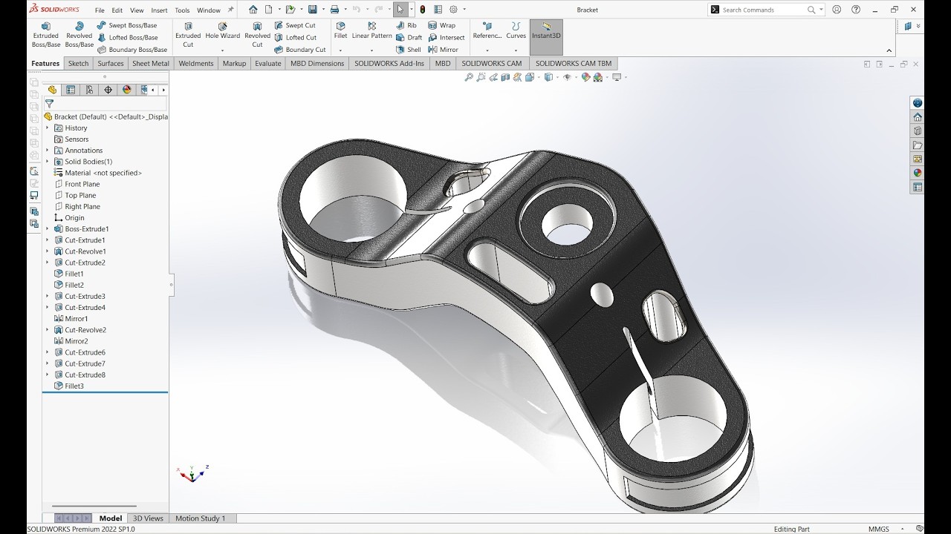Select the Revolved Boss/Base tool

tap(79, 35)
